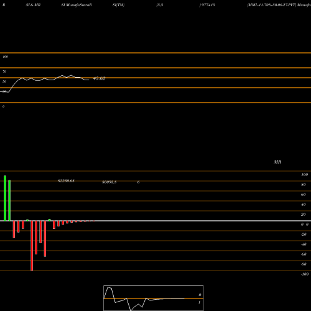Image resolution: width=311 pixels, height=311 pixels.
Task: Click the header text 'SI MunafaSutraR'
Action: 77,5
